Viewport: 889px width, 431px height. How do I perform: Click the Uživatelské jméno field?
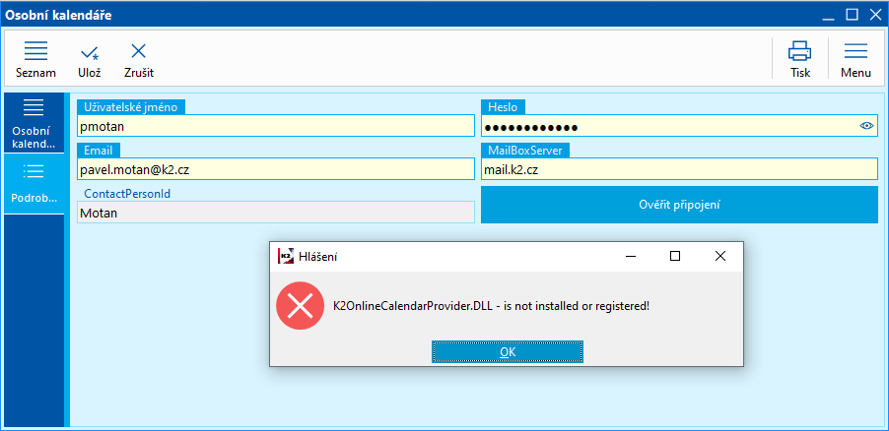[x=276, y=126]
